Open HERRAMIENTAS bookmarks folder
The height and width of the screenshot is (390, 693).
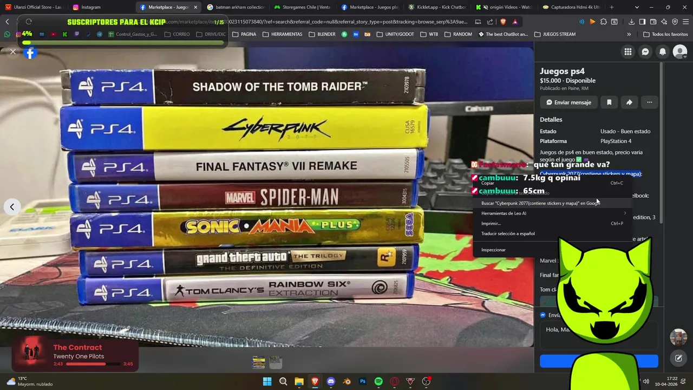[x=282, y=34]
